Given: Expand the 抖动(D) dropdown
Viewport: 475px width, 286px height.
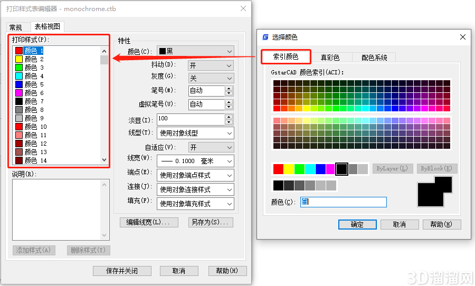Looking at the screenshot, I should [211, 65].
